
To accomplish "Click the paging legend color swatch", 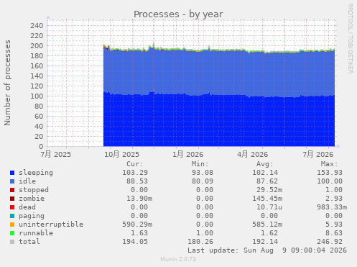I will click(12, 216).
